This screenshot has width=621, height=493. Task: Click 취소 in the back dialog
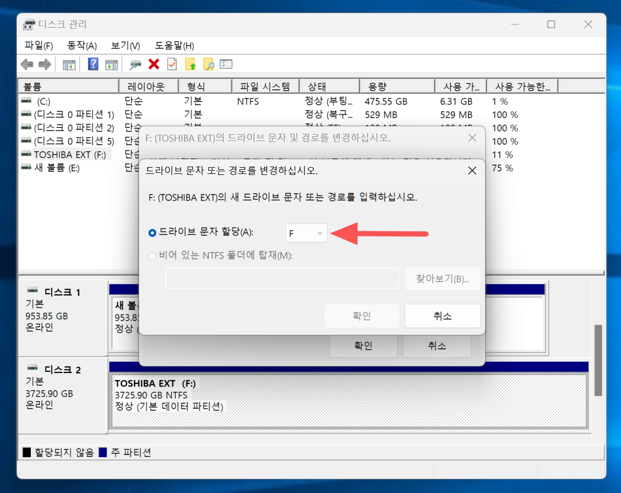437,346
